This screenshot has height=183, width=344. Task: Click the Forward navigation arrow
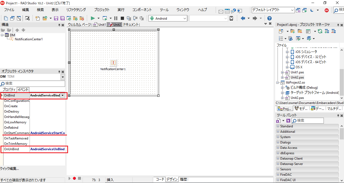(255, 18)
